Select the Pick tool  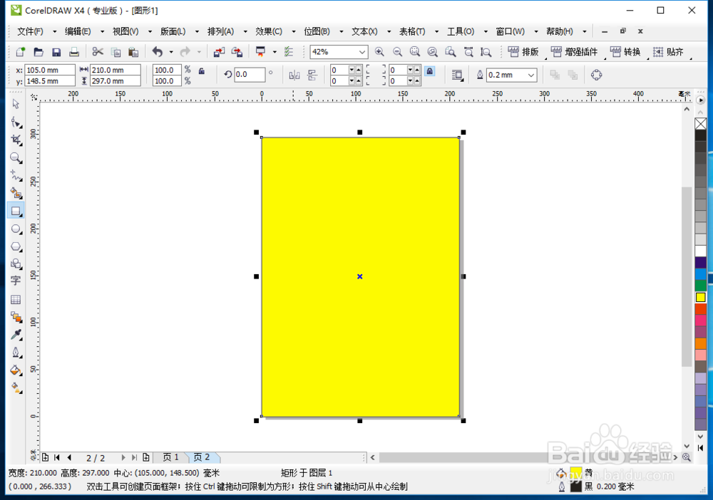click(x=16, y=104)
